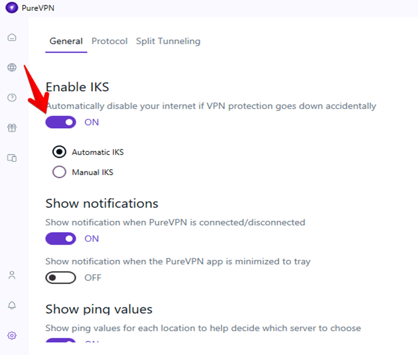Enable minimized to tray notification toggle

(61, 277)
